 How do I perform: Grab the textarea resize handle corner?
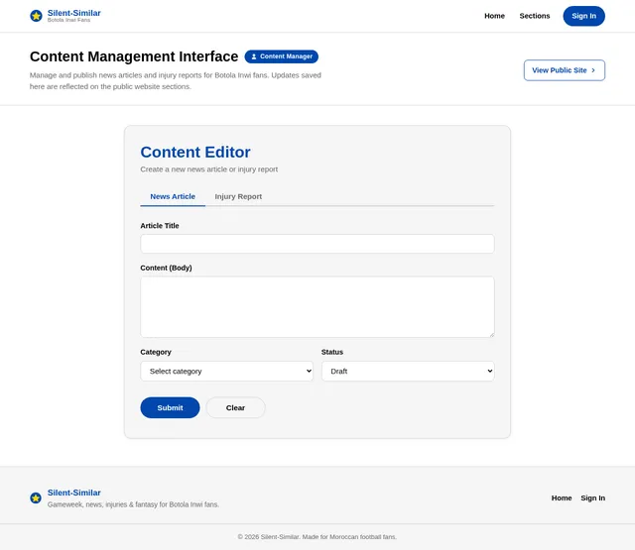coord(492,334)
